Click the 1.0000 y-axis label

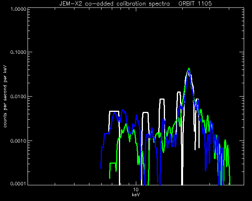[x=18, y=9]
